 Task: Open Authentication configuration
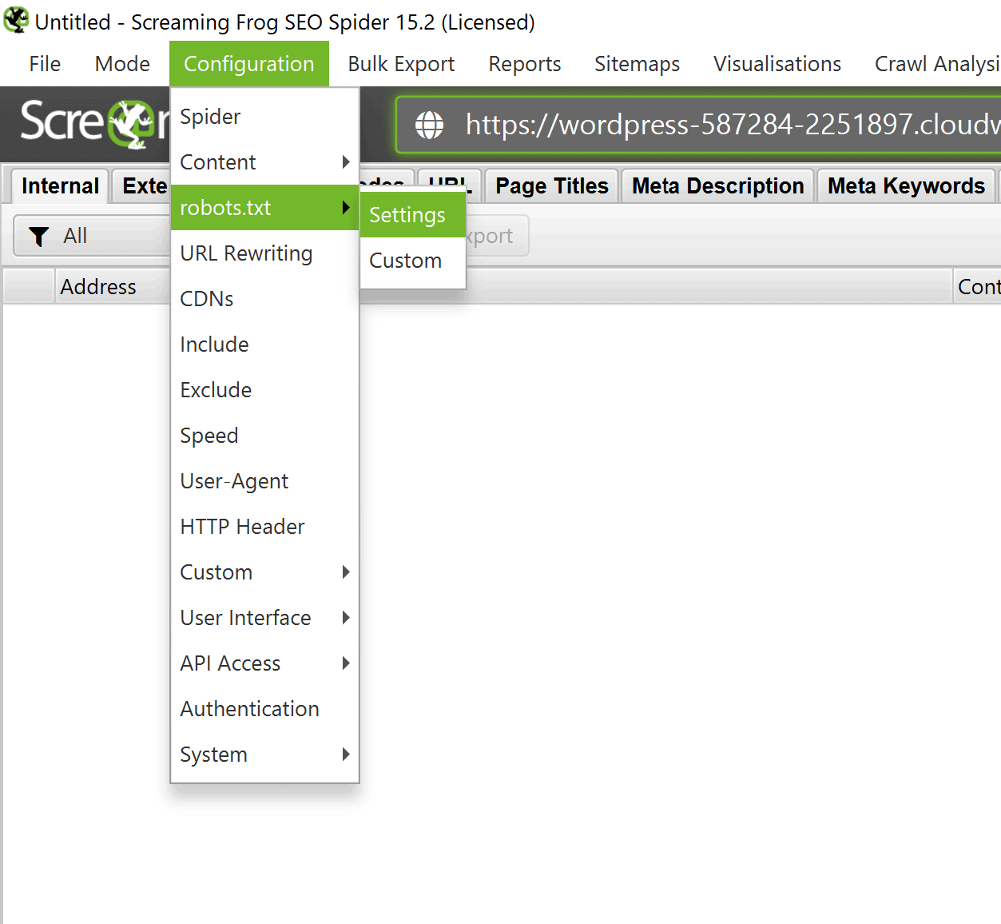[264, 709]
